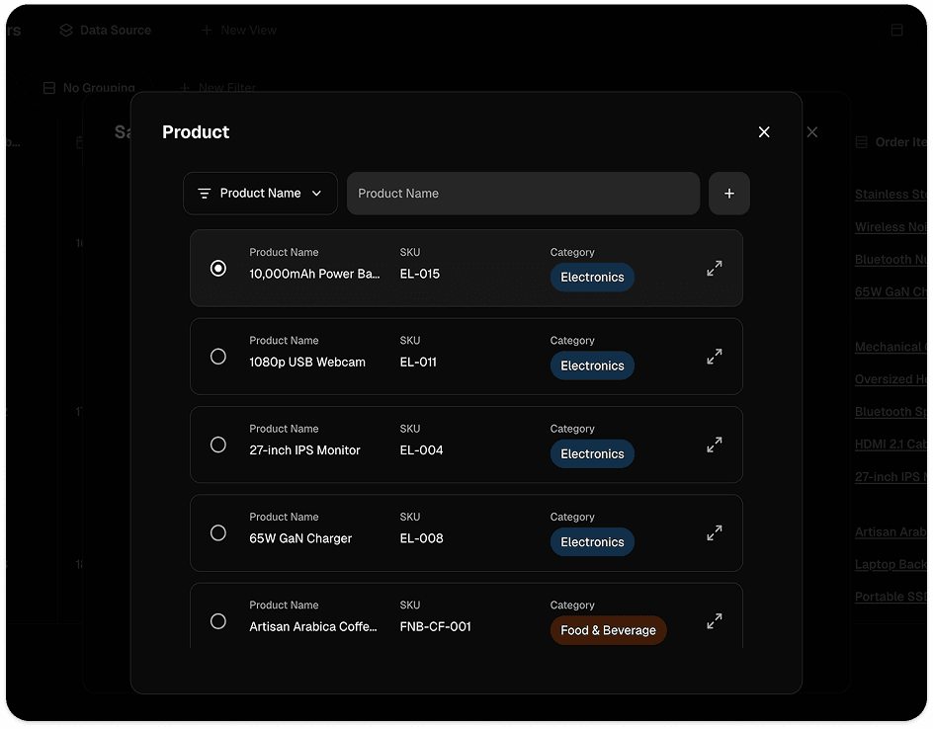933x729 pixels.
Task: Click the 27-inch IPS Monitor name
Action: click(x=304, y=450)
